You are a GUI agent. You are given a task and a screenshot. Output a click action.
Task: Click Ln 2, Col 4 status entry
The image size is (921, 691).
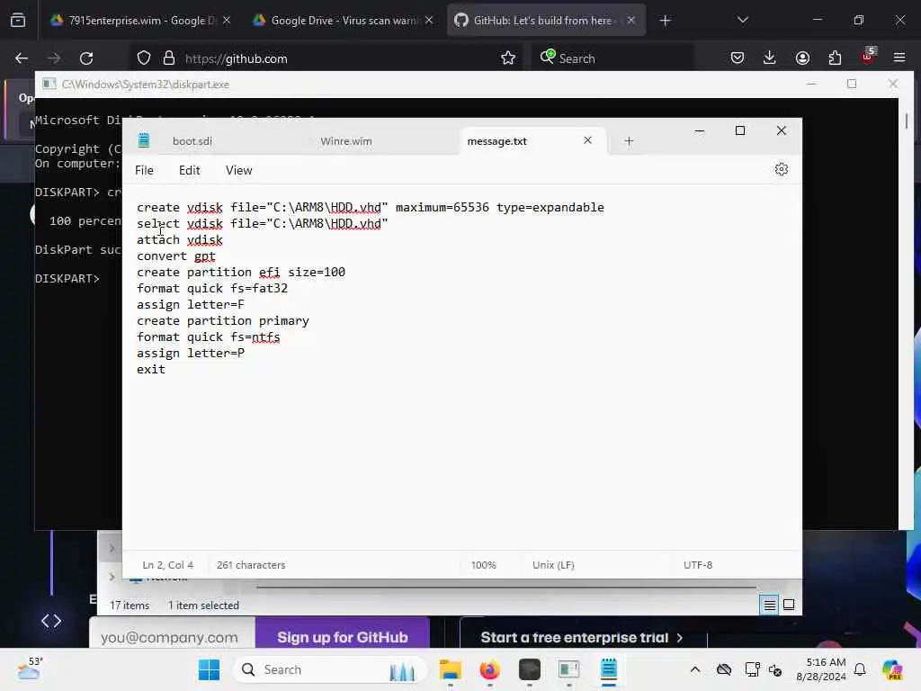(x=168, y=565)
